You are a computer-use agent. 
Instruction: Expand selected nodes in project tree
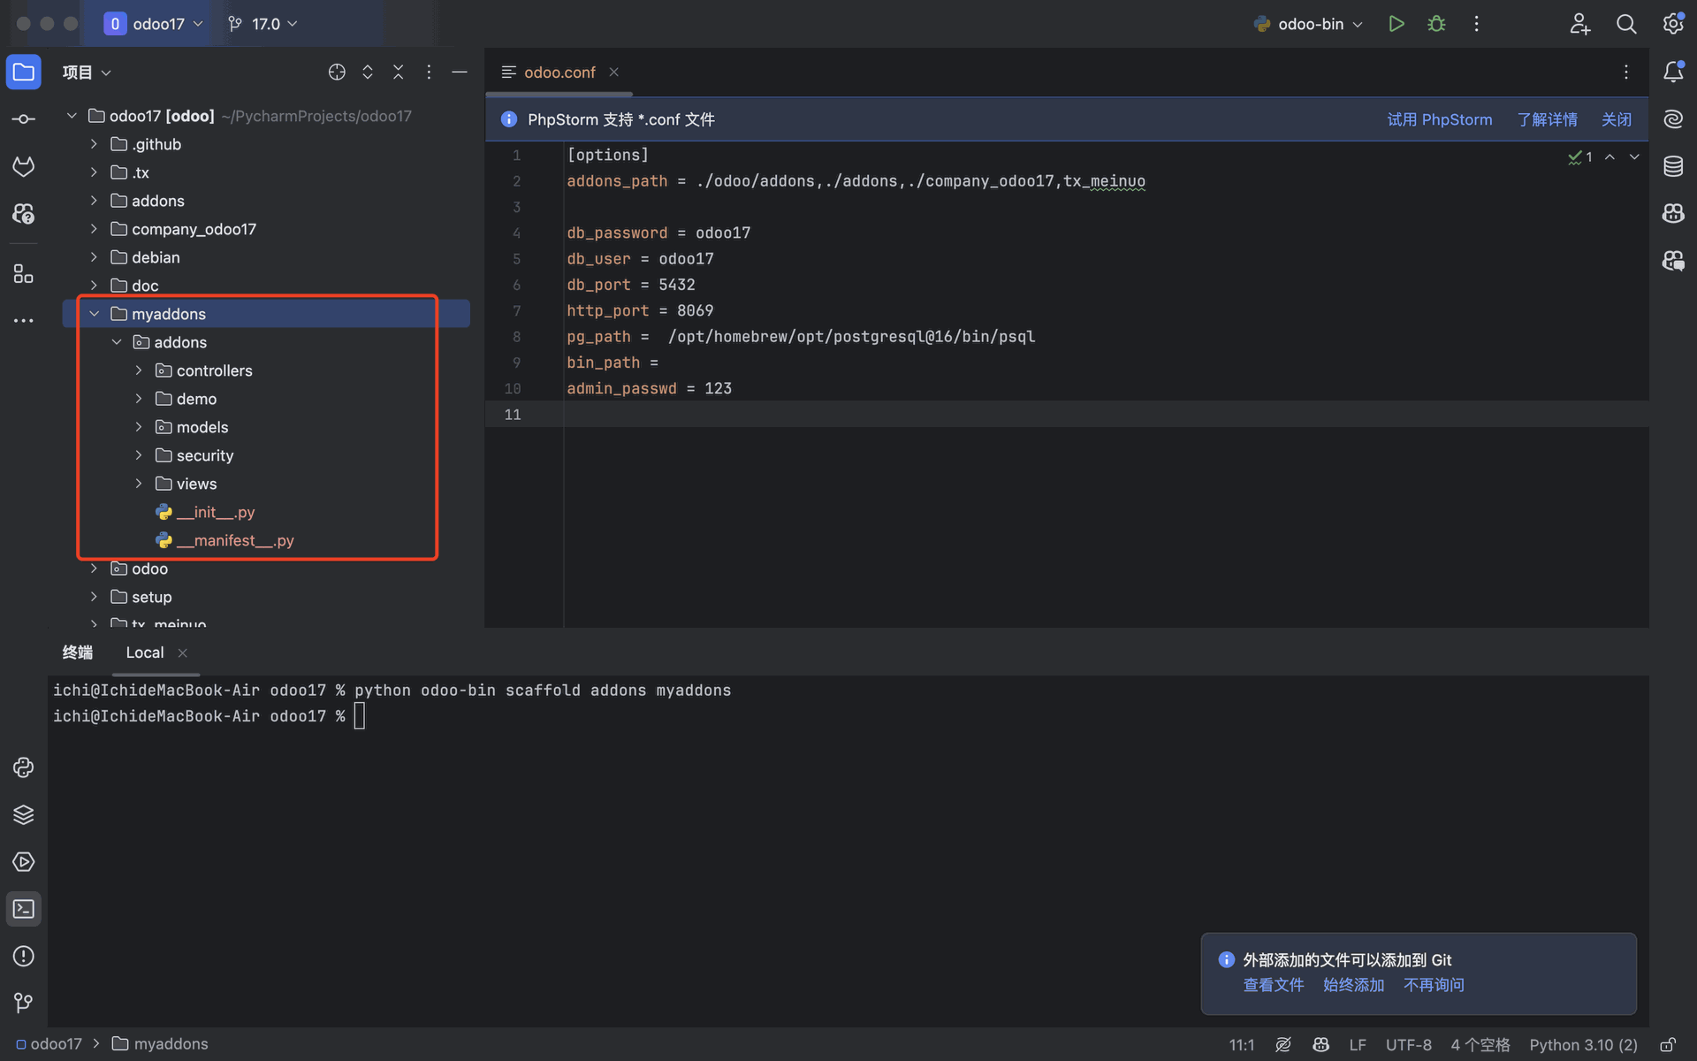tap(368, 73)
